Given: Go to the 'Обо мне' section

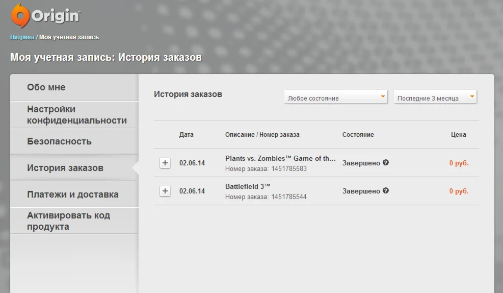Looking at the screenshot, I should pos(74,87).
